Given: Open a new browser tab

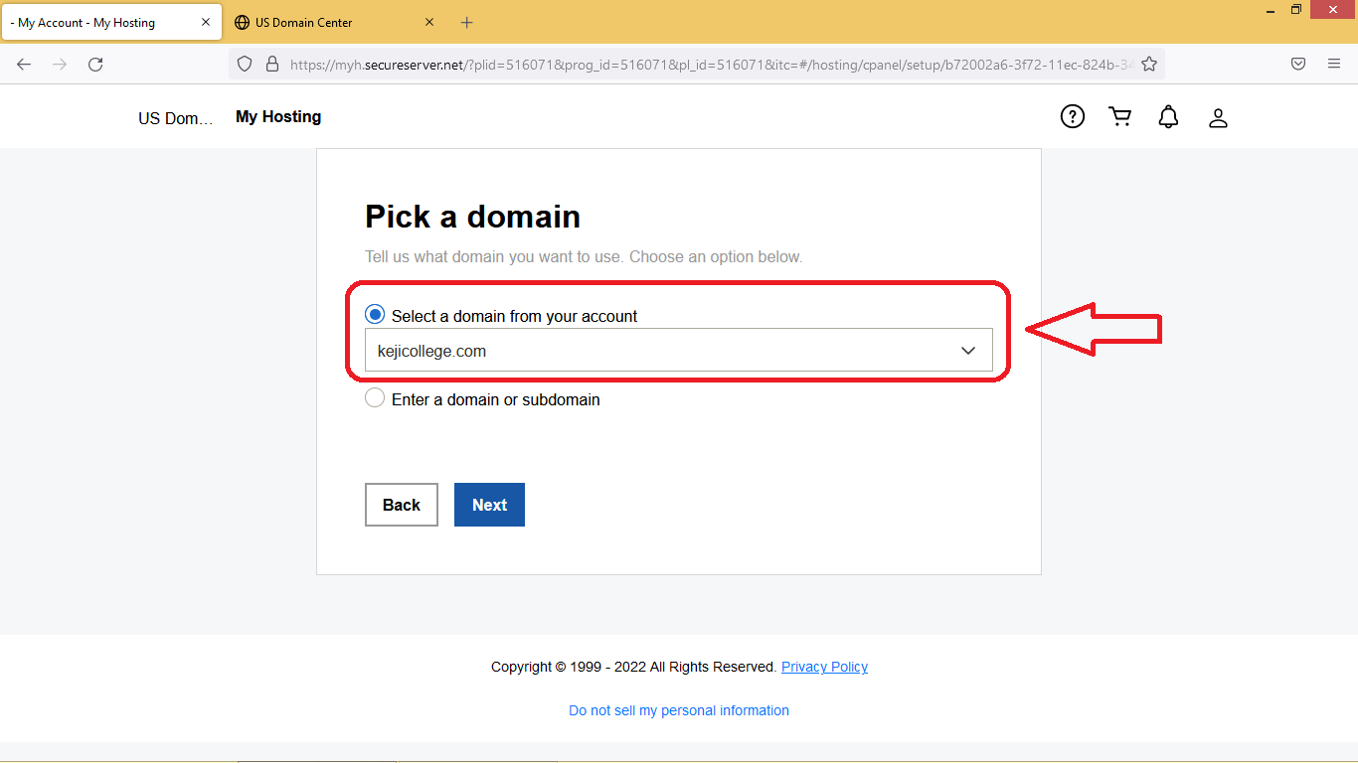Looking at the screenshot, I should (467, 23).
